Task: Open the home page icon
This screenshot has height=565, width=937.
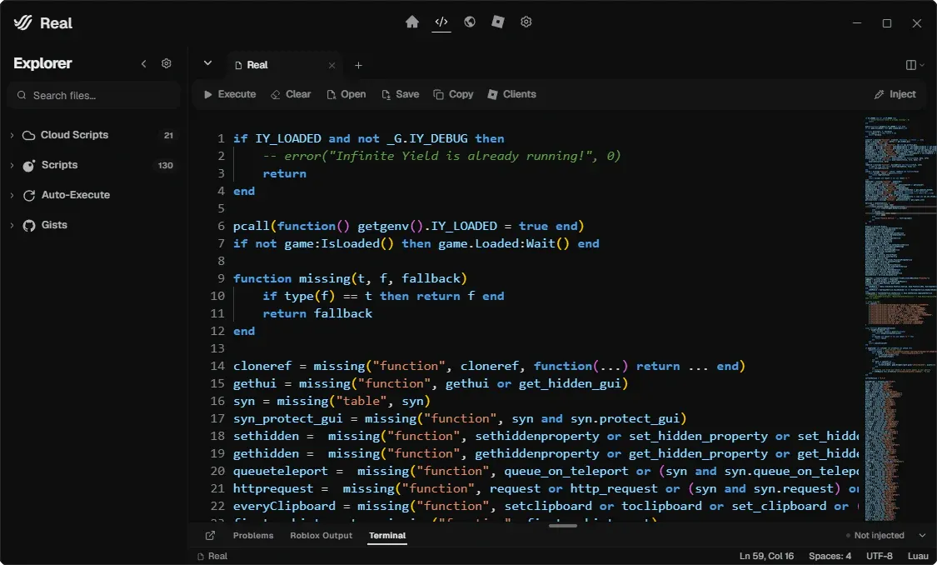Action: [411, 22]
